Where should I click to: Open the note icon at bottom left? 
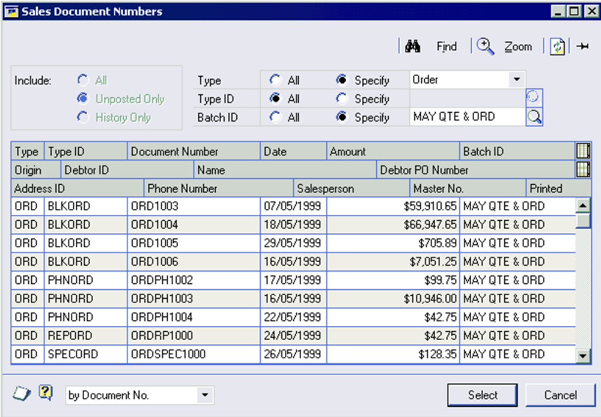click(x=21, y=394)
